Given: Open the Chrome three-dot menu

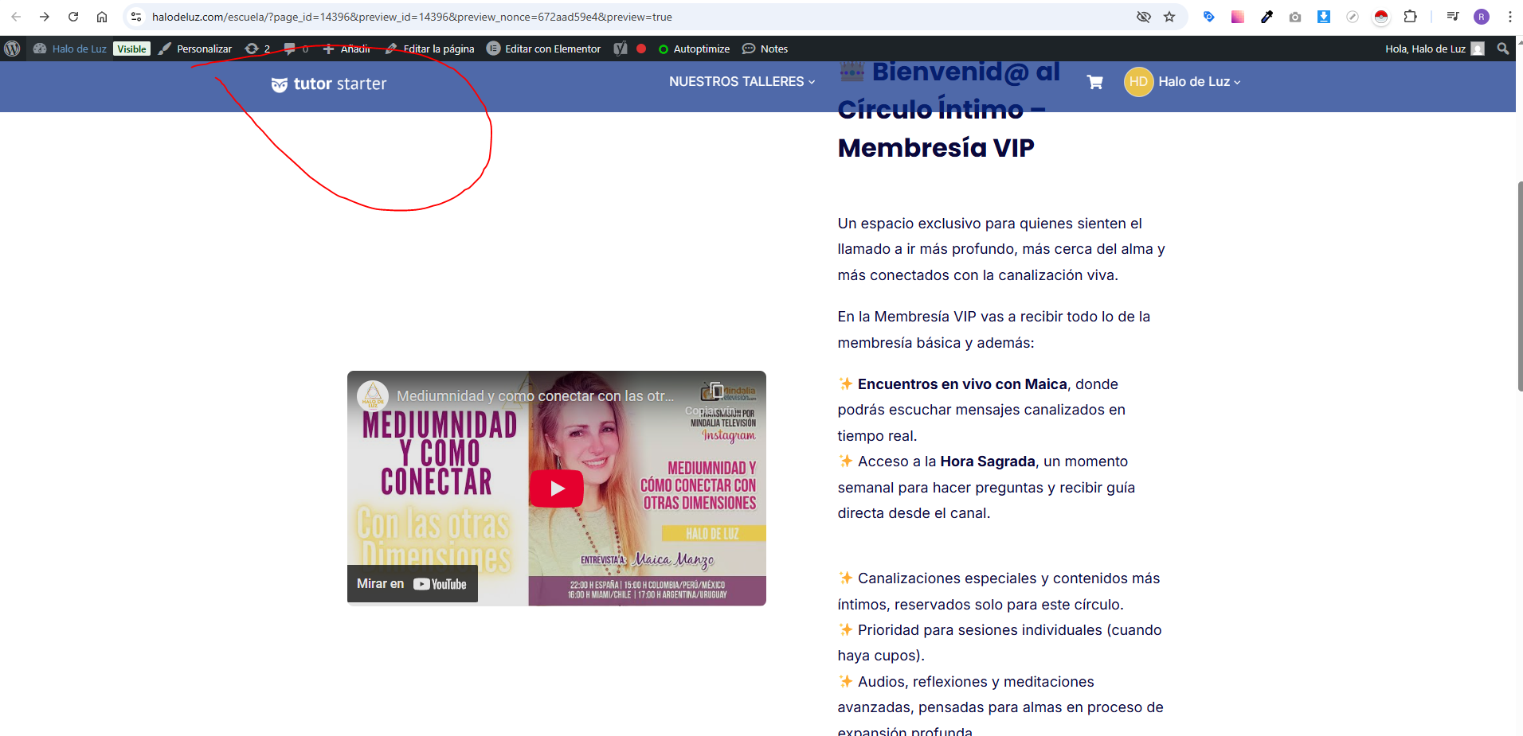Looking at the screenshot, I should (x=1509, y=17).
